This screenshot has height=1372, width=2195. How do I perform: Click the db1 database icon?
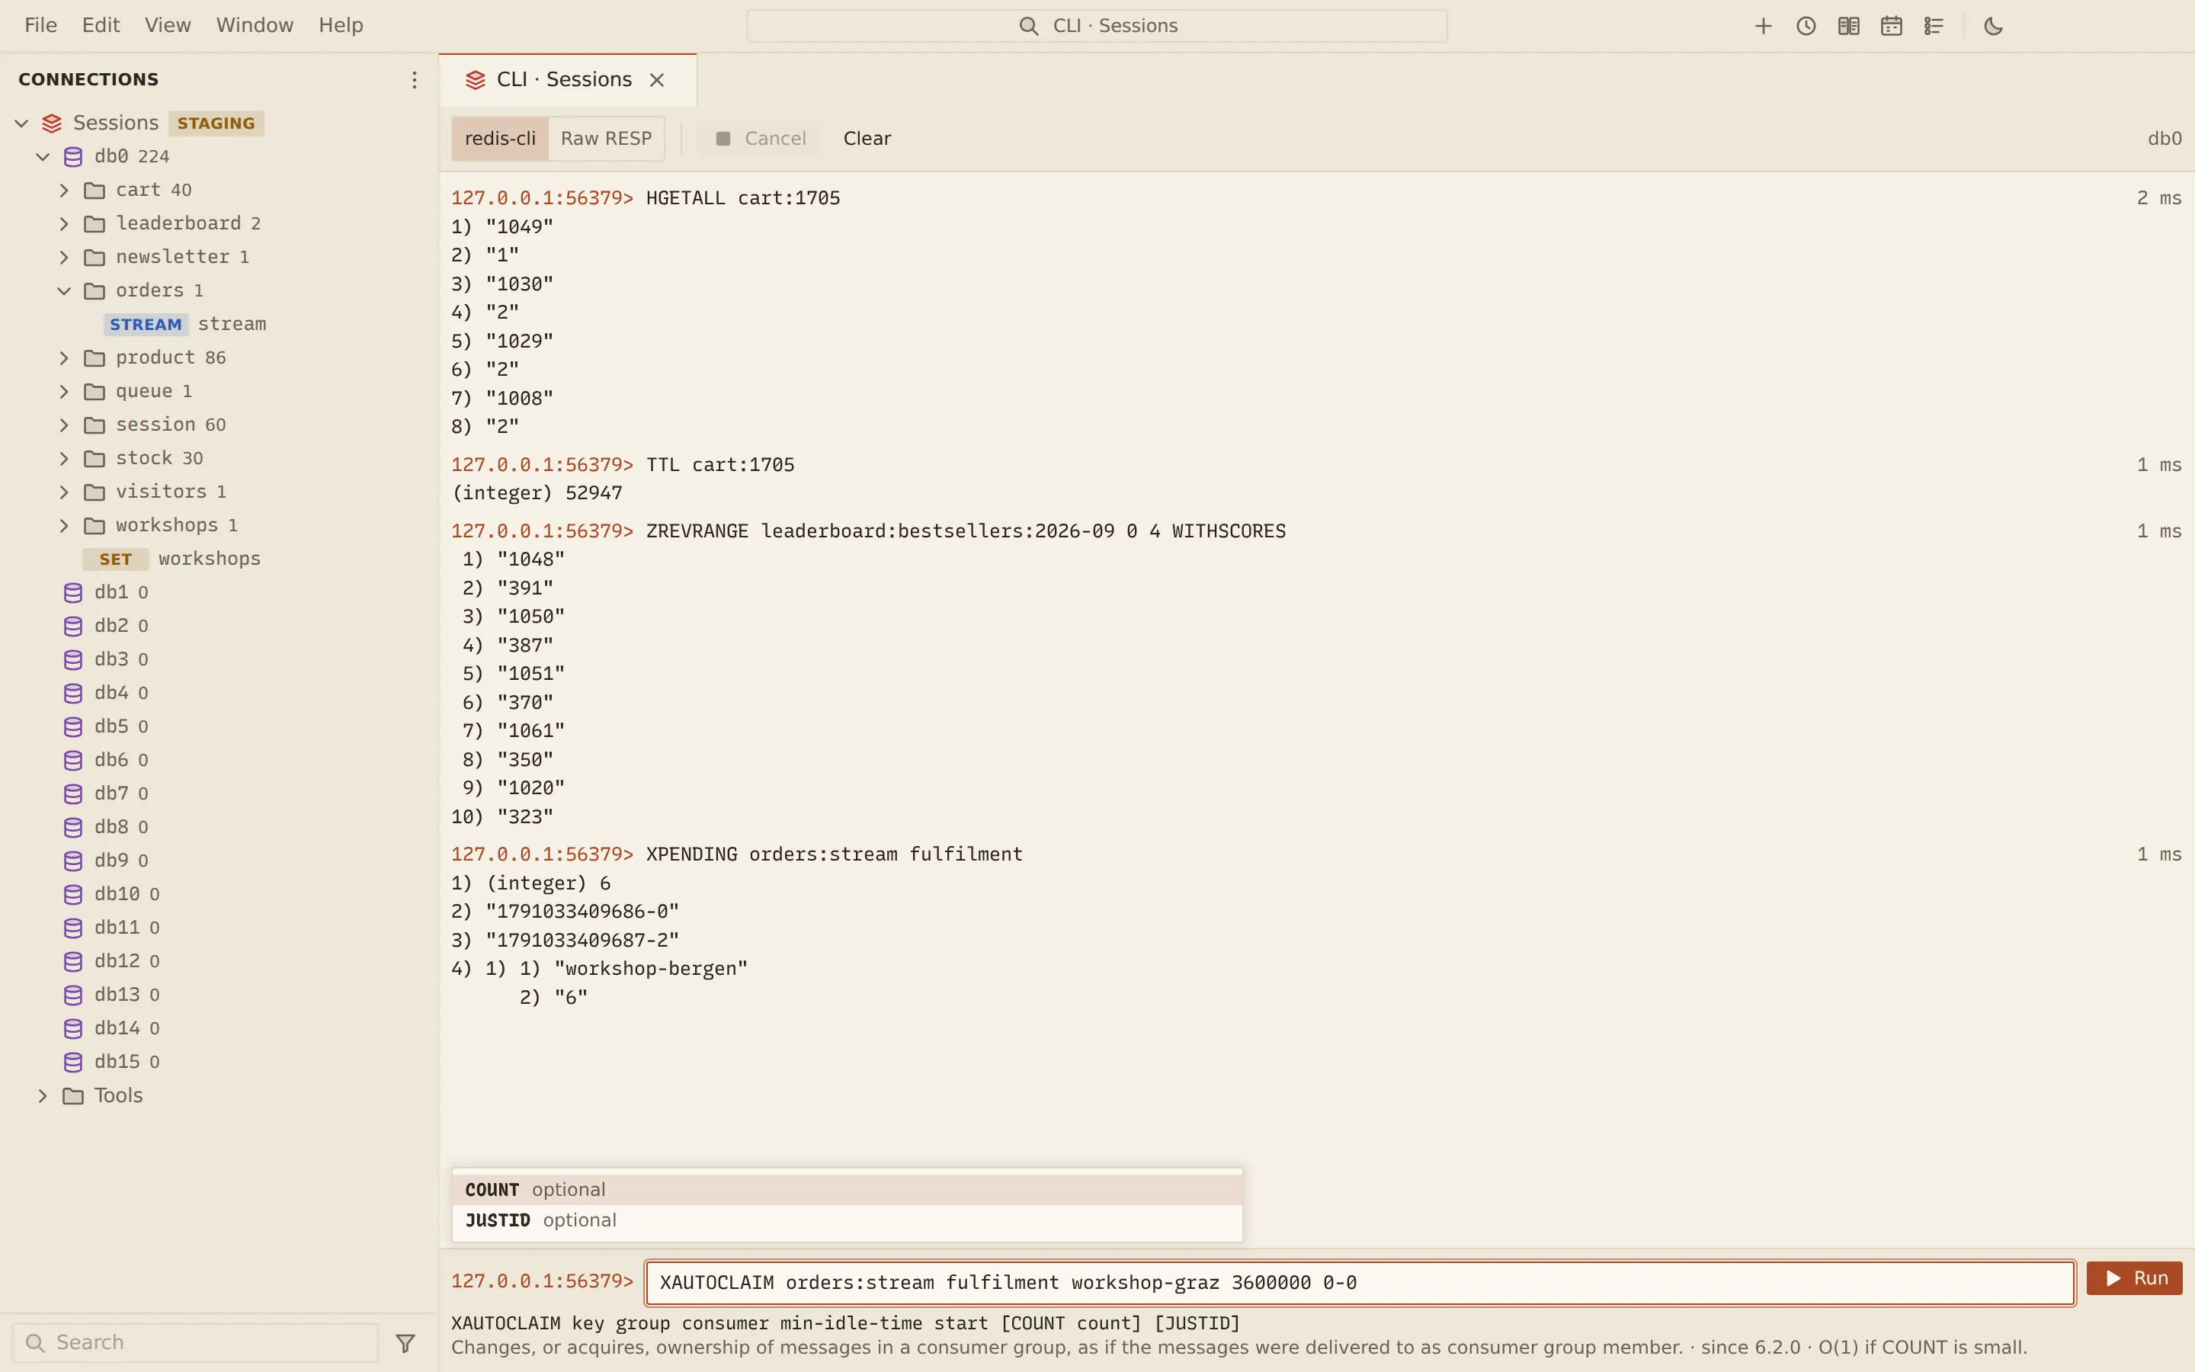click(x=72, y=592)
